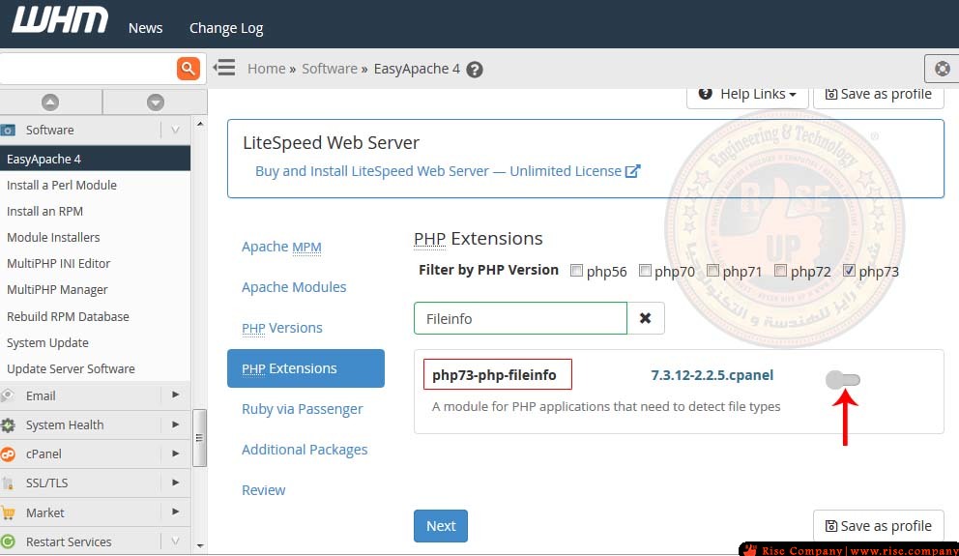Click the sidebar collapse-all up arrow
Image resolution: width=959 pixels, height=556 pixels.
tap(50, 102)
